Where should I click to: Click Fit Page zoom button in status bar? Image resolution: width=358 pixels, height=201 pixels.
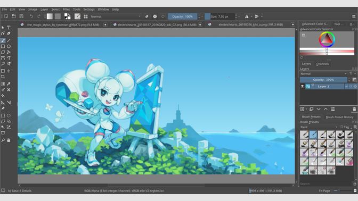[324, 190]
